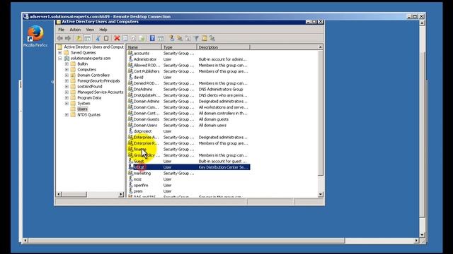Toggle the Show/Hide Action Pane icon
453x254 pixels.
click(161, 38)
